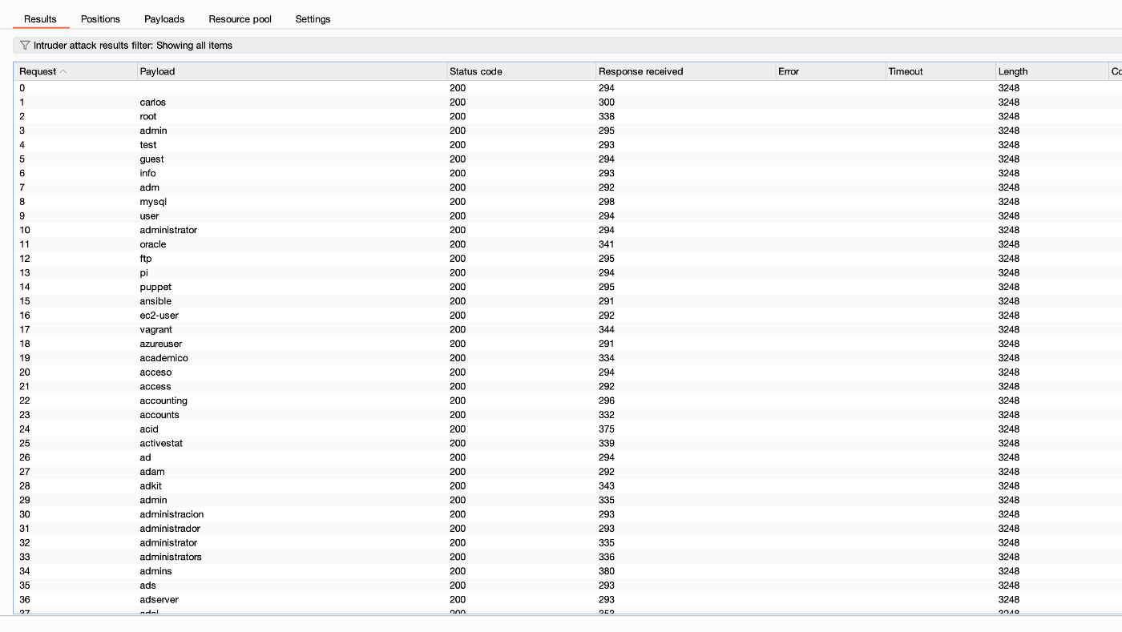Select the adam payload row
This screenshot has width=1122, height=632.
point(567,472)
